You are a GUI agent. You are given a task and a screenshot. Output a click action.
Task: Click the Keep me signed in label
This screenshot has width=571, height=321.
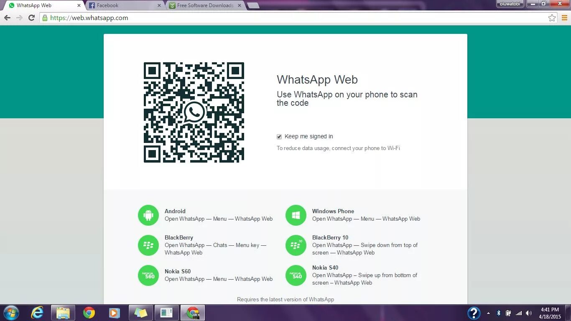click(x=309, y=136)
